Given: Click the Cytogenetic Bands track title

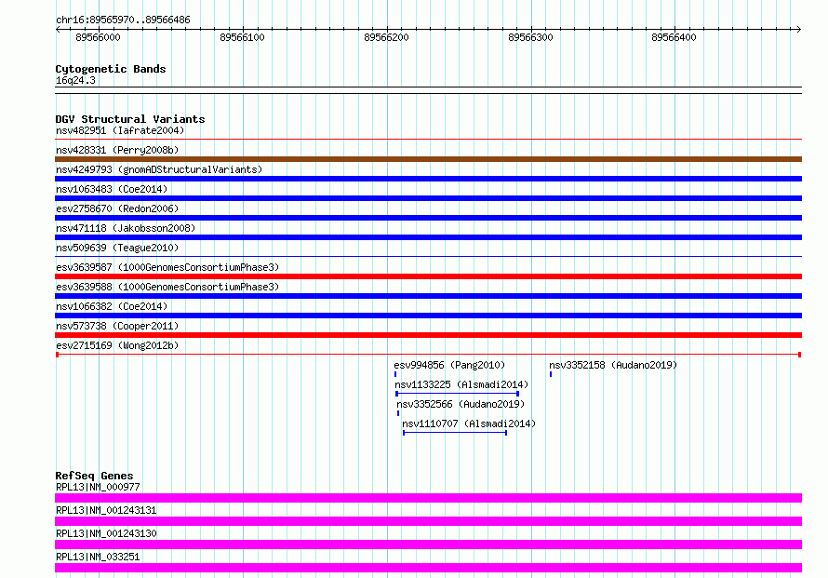Looking at the screenshot, I should click(111, 69).
